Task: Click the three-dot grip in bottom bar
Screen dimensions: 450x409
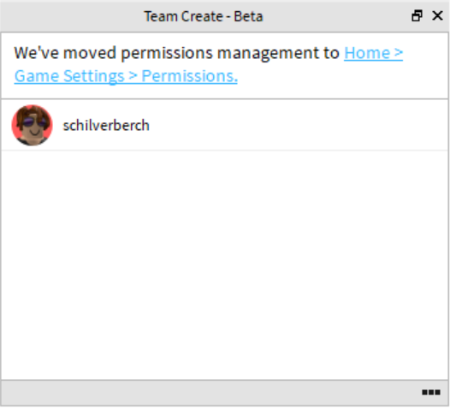Action: 431,392
